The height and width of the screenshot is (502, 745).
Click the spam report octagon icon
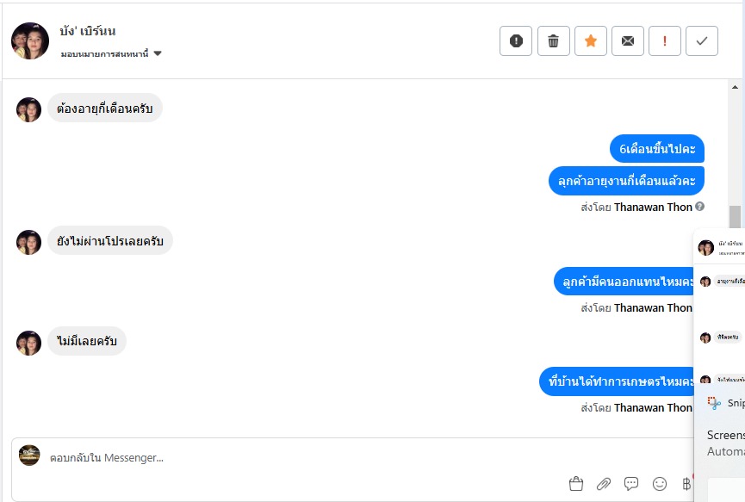(x=516, y=40)
